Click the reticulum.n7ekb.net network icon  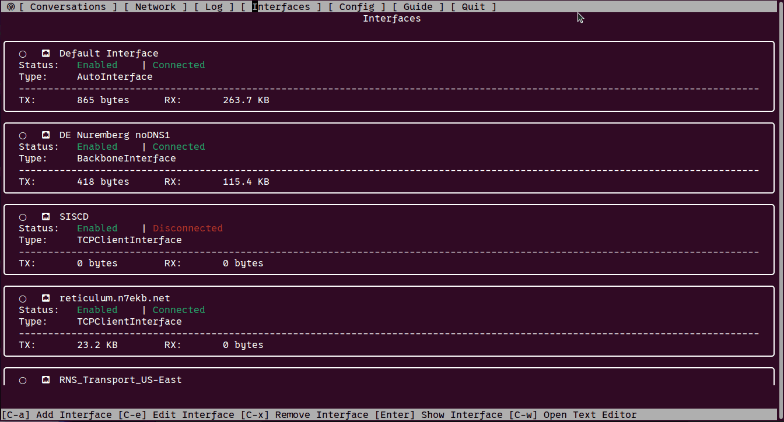[46, 298]
